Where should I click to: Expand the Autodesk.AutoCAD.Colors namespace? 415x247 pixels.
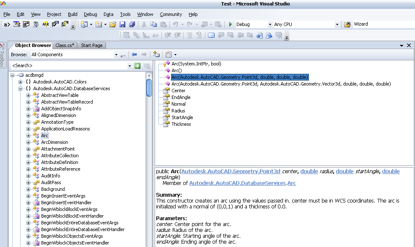coord(20,82)
